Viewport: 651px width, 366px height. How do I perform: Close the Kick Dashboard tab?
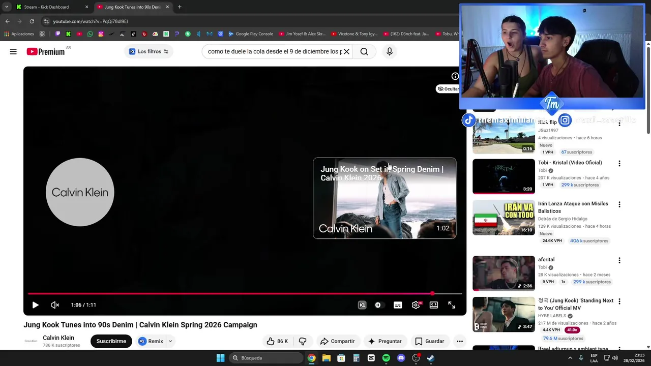click(x=86, y=7)
